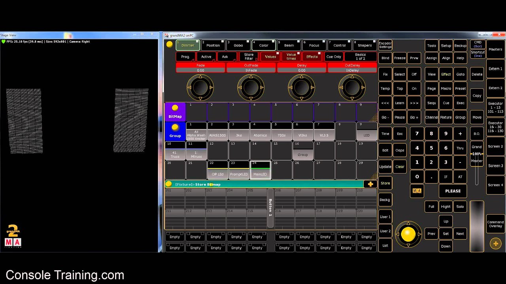Click the down arrow on the Delay encoder
The height and width of the screenshot is (284, 506).
pyautogui.click(x=302, y=99)
